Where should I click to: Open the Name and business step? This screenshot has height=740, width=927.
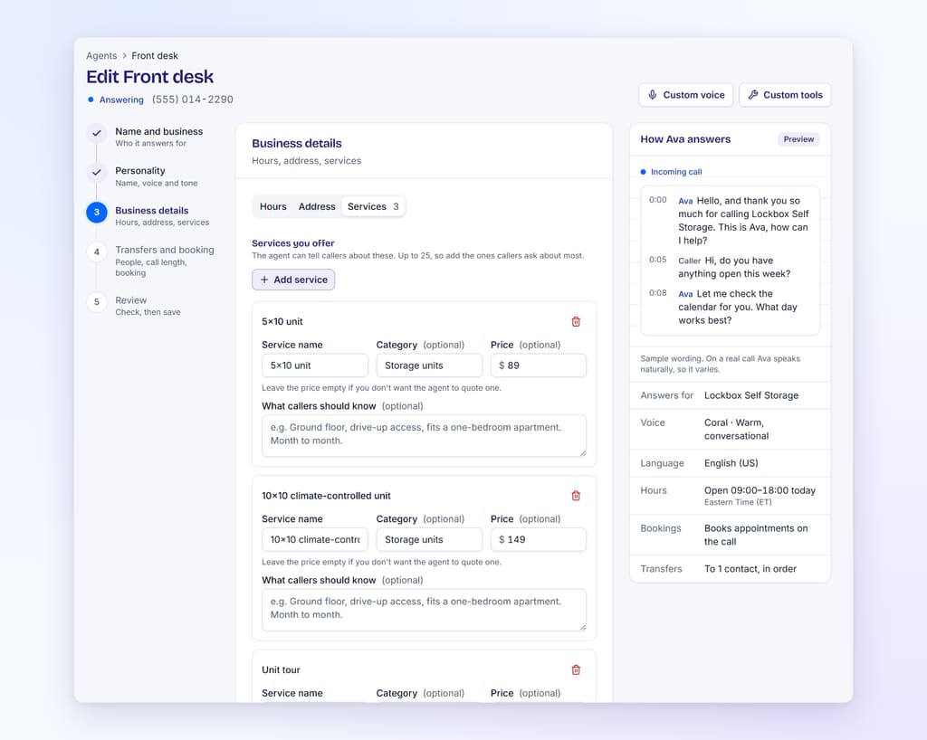(x=159, y=137)
